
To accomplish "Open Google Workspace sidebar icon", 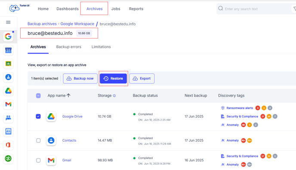I will 8,36.
